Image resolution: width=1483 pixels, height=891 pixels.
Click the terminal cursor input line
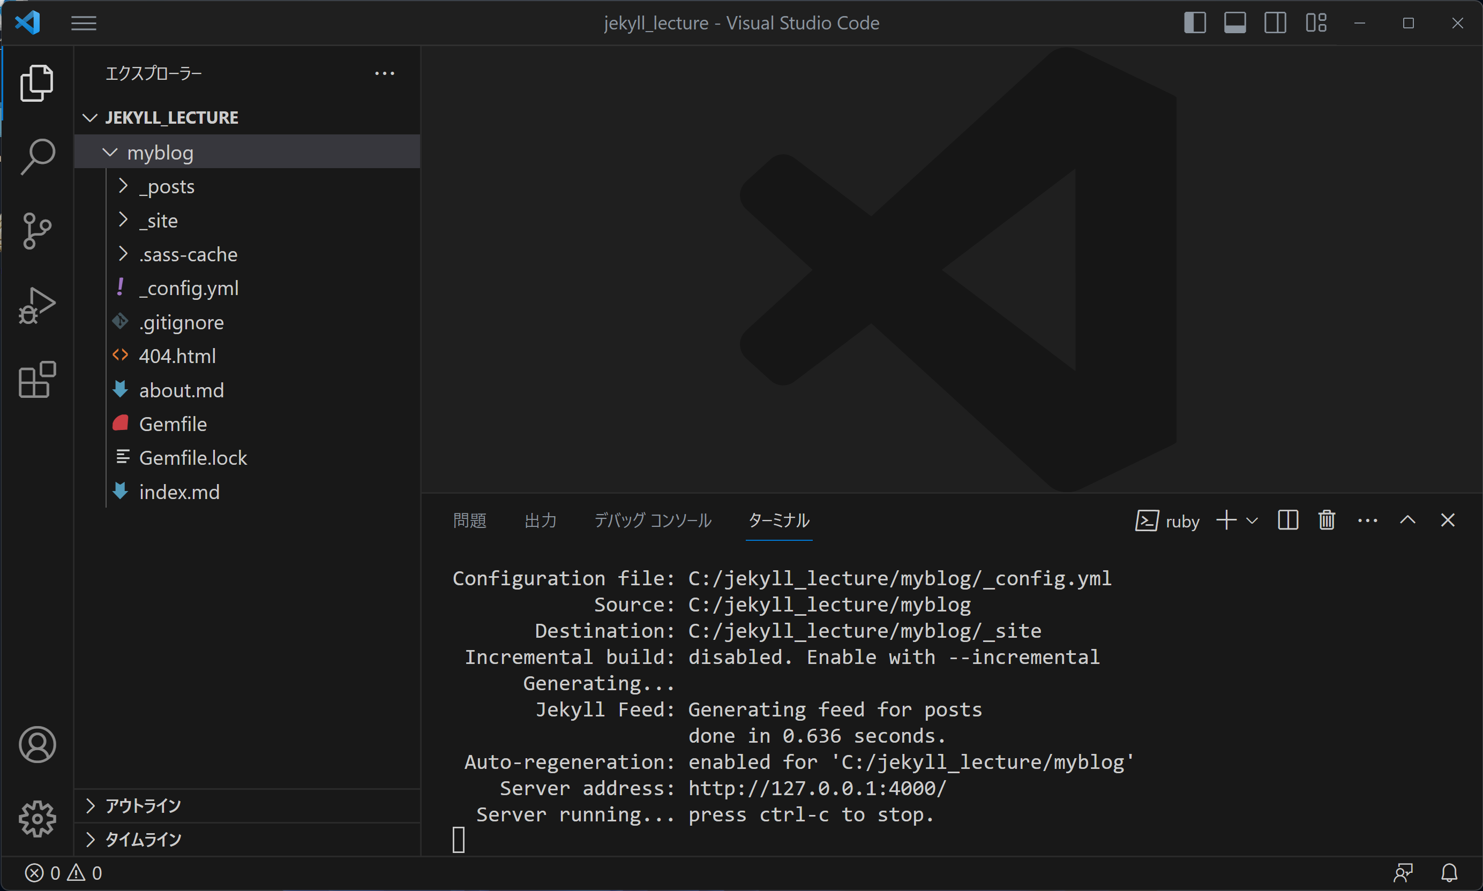pos(458,840)
